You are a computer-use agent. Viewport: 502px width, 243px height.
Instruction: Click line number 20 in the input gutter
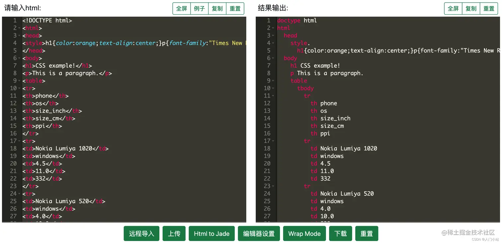coord(13,164)
